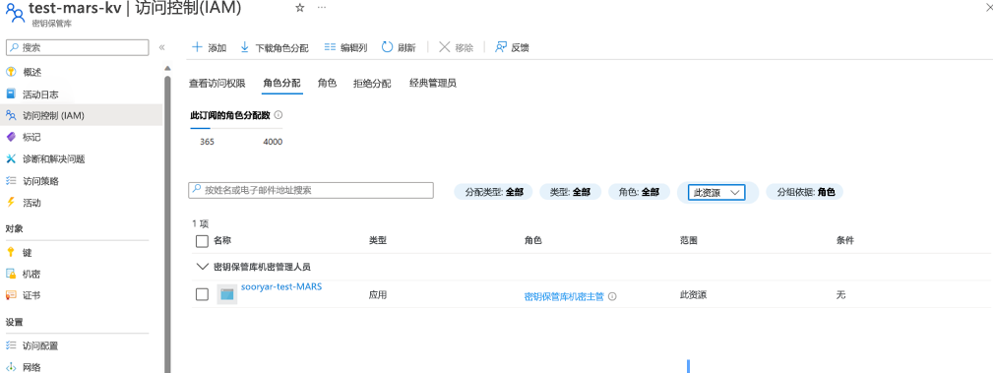993x373 pixels.
Task: Click the circular 刷新 refresh icon
Action: (x=388, y=47)
